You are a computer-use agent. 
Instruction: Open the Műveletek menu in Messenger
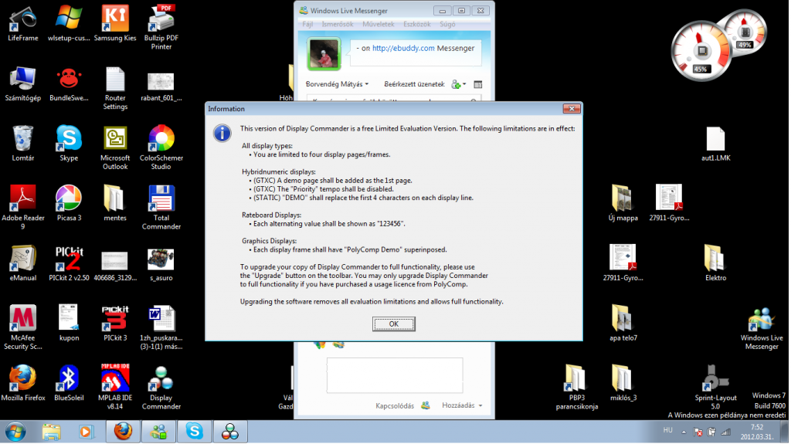click(379, 24)
